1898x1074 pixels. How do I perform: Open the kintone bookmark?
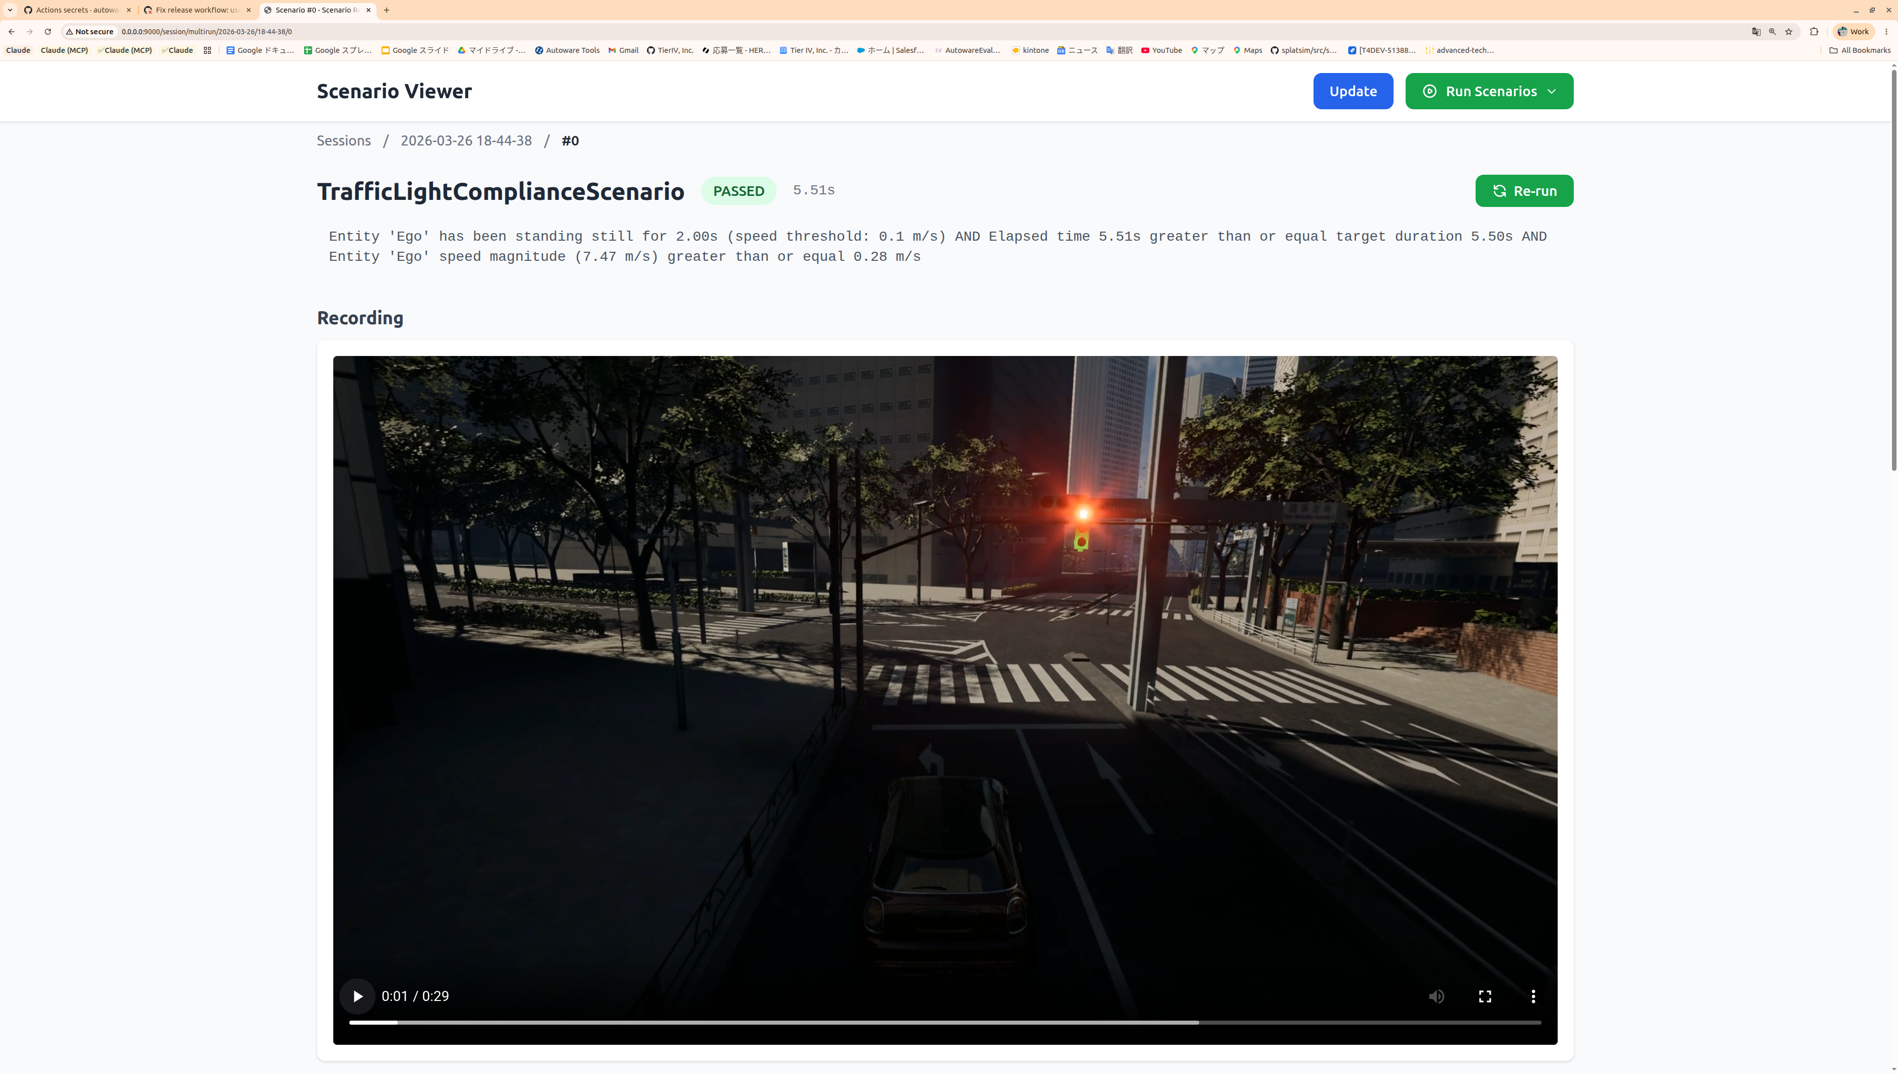click(x=1030, y=50)
